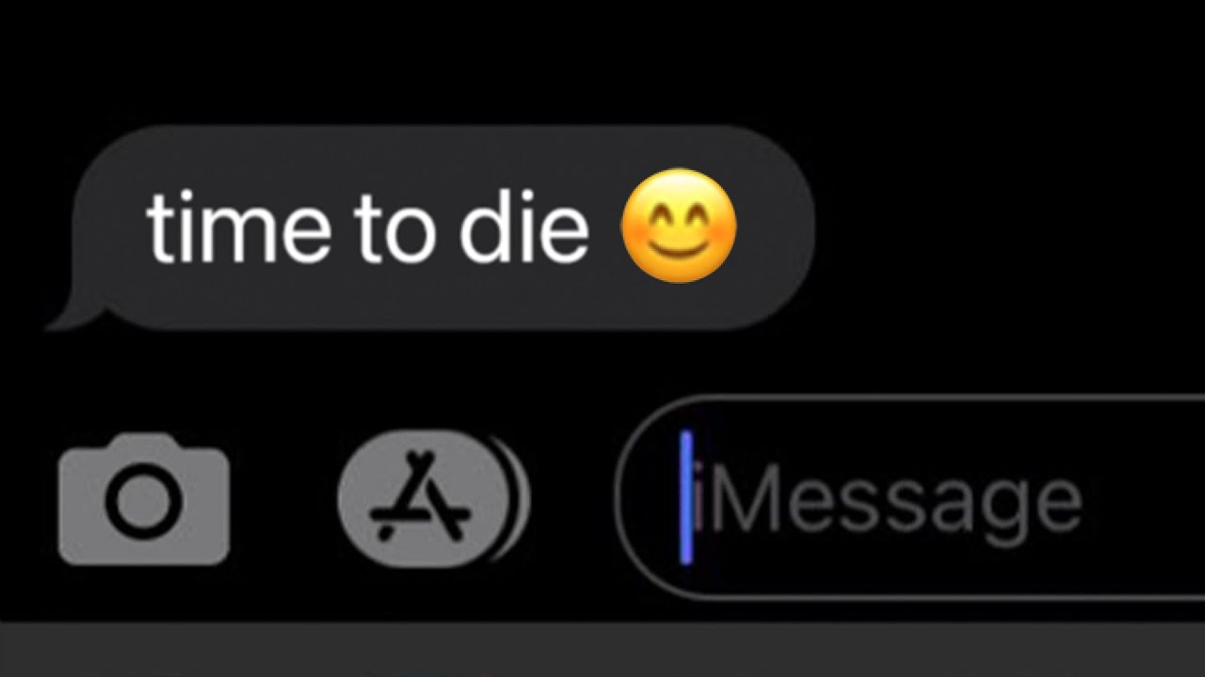This screenshot has height=677, width=1205.
Task: Tap the A-shaped logo inside App Store button
Action: 420,496
